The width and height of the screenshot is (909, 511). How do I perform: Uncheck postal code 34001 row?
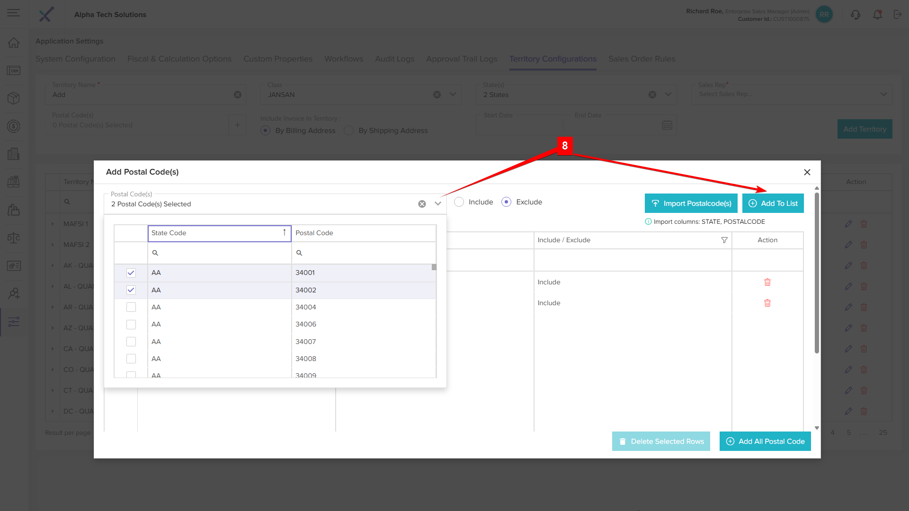tap(131, 273)
